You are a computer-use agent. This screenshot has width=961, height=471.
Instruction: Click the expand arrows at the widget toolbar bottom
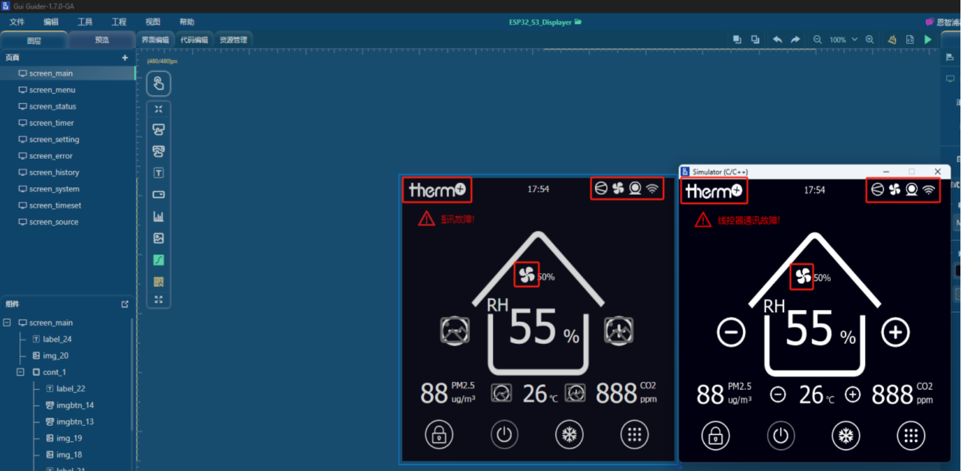159,299
